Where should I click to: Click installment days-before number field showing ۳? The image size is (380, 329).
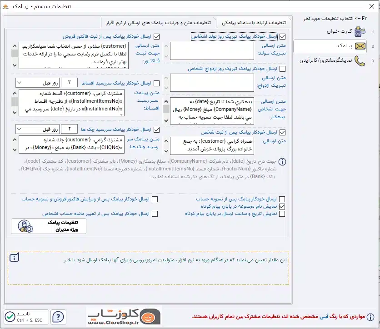click(69, 83)
